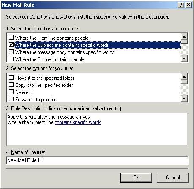Screen dimensions: 194x189
Task: Click the Actions list scroll down arrow
Action: pos(184,99)
